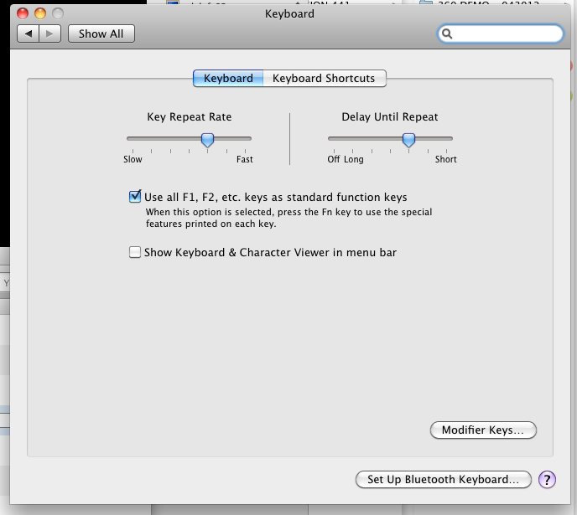This screenshot has width=577, height=515.
Task: Set Key Repeat Rate to Fast end
Action: [246, 139]
